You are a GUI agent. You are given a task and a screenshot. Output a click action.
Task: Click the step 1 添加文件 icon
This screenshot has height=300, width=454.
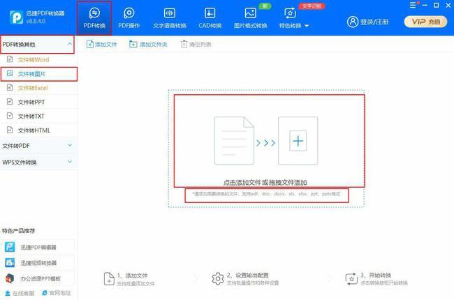pos(109,279)
